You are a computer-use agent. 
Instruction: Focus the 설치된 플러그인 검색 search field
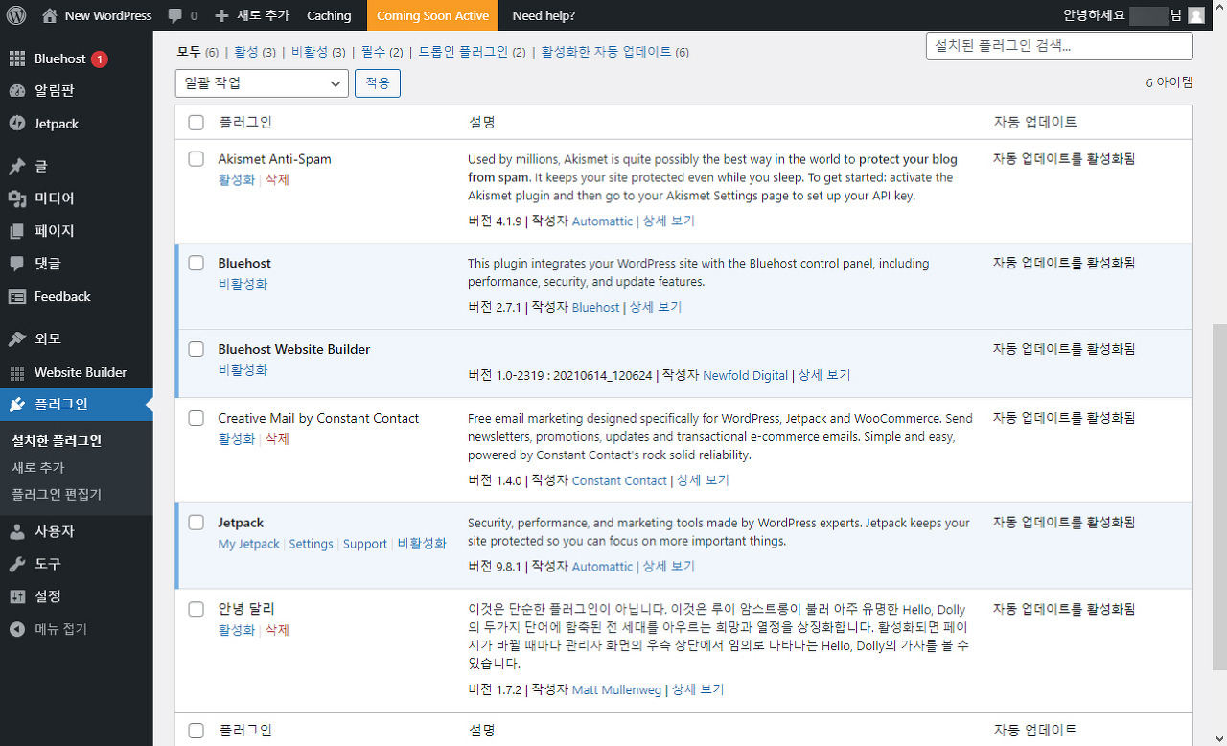point(1059,45)
